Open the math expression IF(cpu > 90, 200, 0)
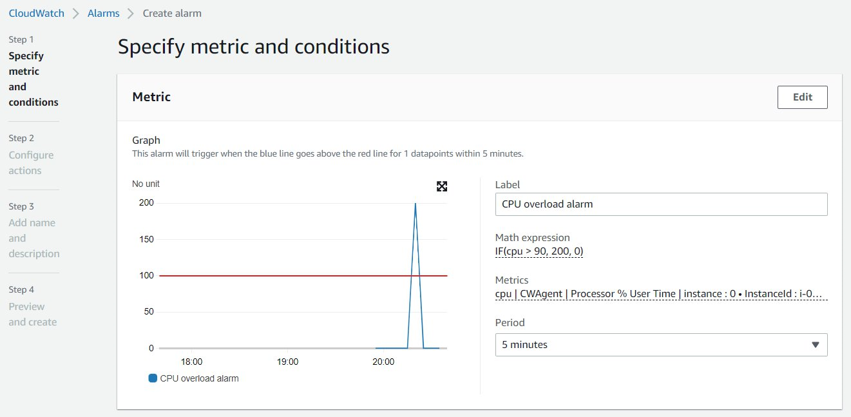The height and width of the screenshot is (417, 851). (539, 251)
